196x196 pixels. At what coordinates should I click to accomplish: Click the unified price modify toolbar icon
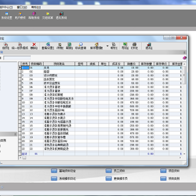20,45
